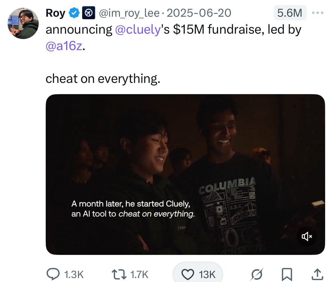Click the reply speech bubble icon
The height and width of the screenshot is (282, 333).
click(53, 274)
